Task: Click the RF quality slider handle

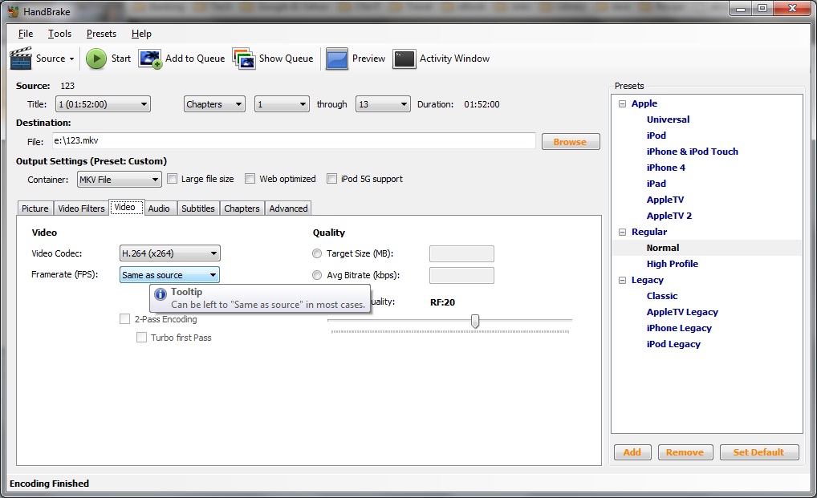Action: (475, 321)
